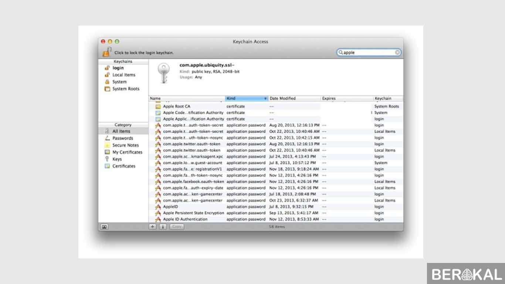Choose the Secure Notes category
The height and width of the screenshot is (284, 505).
[125, 145]
